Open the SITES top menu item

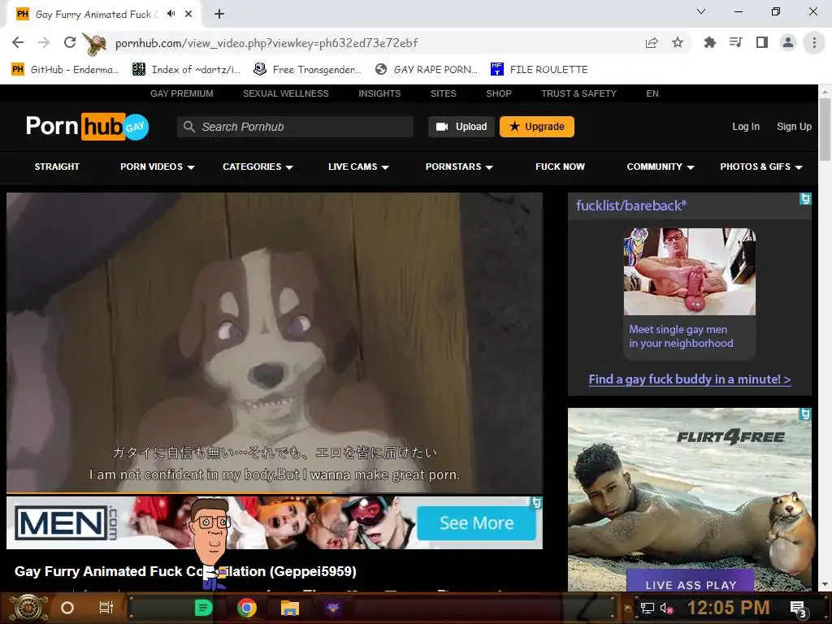coord(443,93)
